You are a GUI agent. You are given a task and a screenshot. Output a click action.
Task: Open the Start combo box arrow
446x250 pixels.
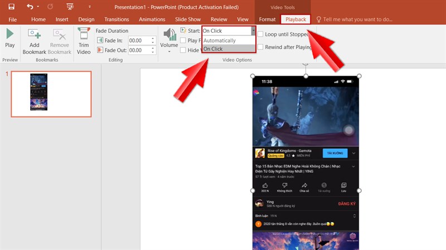coord(253,31)
